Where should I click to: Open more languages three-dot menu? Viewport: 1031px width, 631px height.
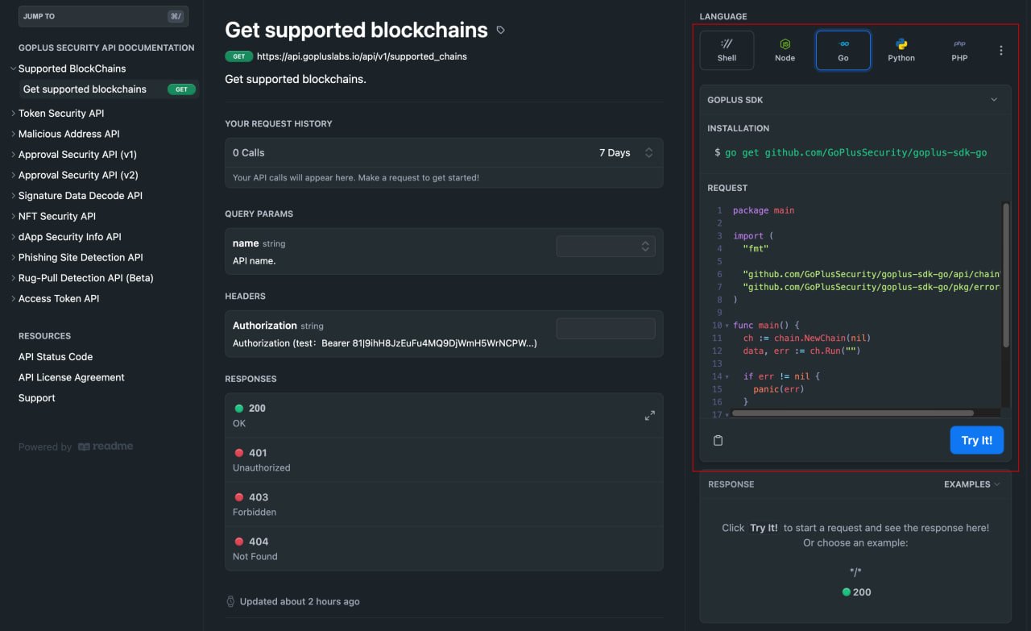1001,50
